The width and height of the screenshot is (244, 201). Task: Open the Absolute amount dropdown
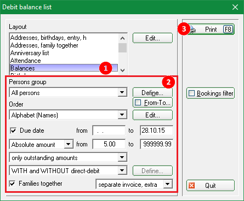pyautogui.click(x=42, y=145)
